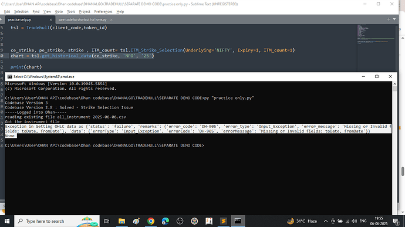
Task: Open Microsoft Edge from the taskbar
Action: 166,221
